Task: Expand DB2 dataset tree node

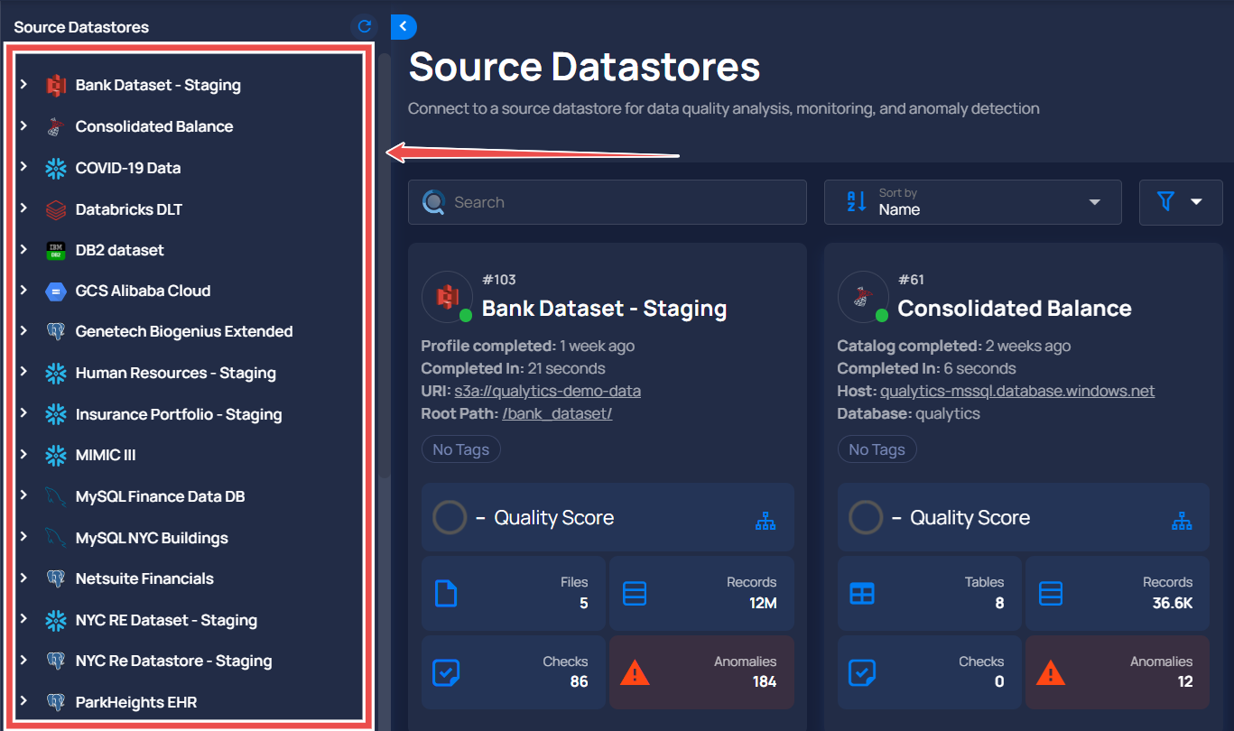Action: [24, 249]
